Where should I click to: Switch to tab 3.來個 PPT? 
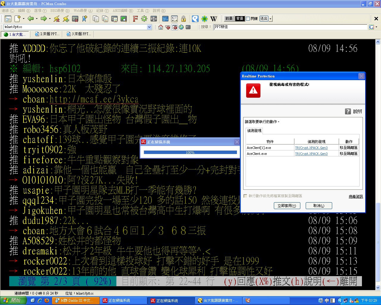pyautogui.click(x=79, y=34)
